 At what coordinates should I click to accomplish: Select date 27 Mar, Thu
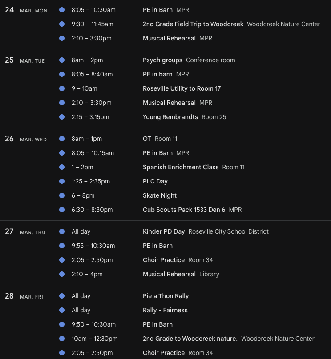pos(25,231)
